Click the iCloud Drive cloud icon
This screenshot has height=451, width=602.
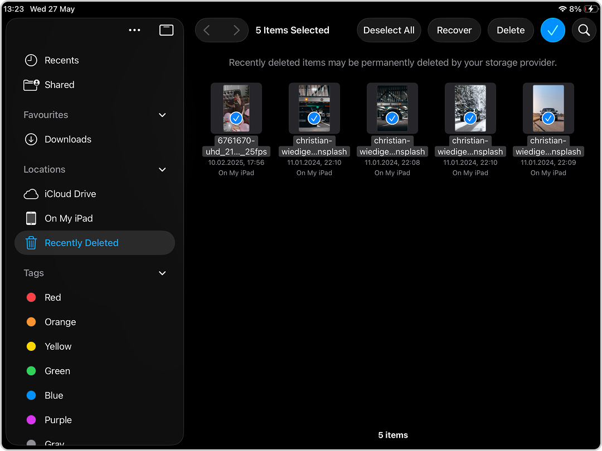(x=31, y=194)
